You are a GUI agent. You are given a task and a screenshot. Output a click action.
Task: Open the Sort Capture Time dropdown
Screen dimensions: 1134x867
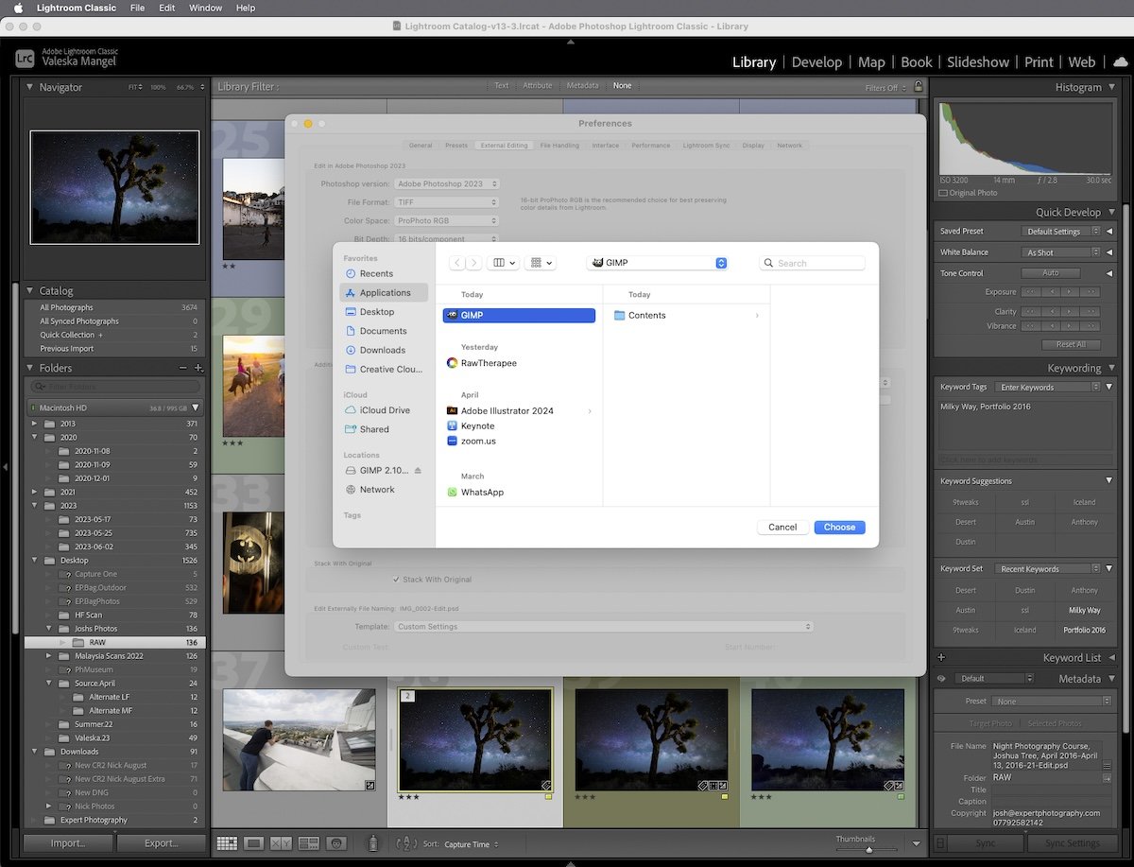(470, 843)
